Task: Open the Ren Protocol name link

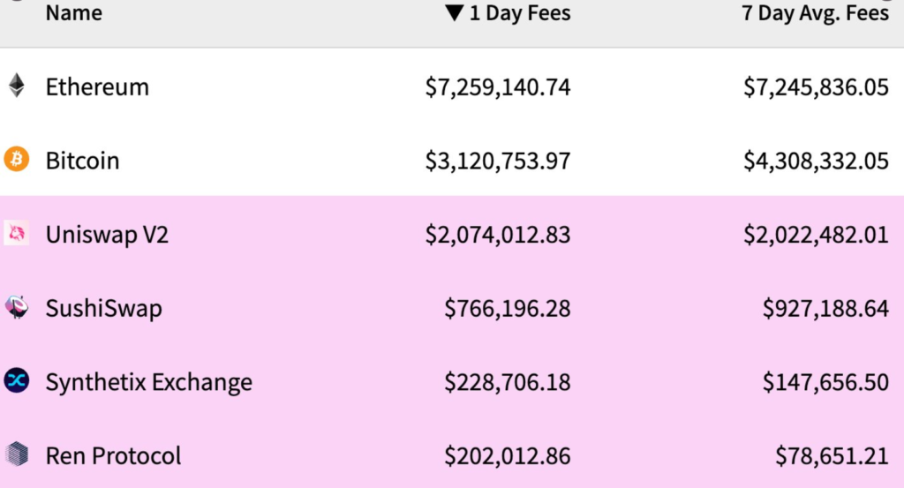Action: pos(113,455)
